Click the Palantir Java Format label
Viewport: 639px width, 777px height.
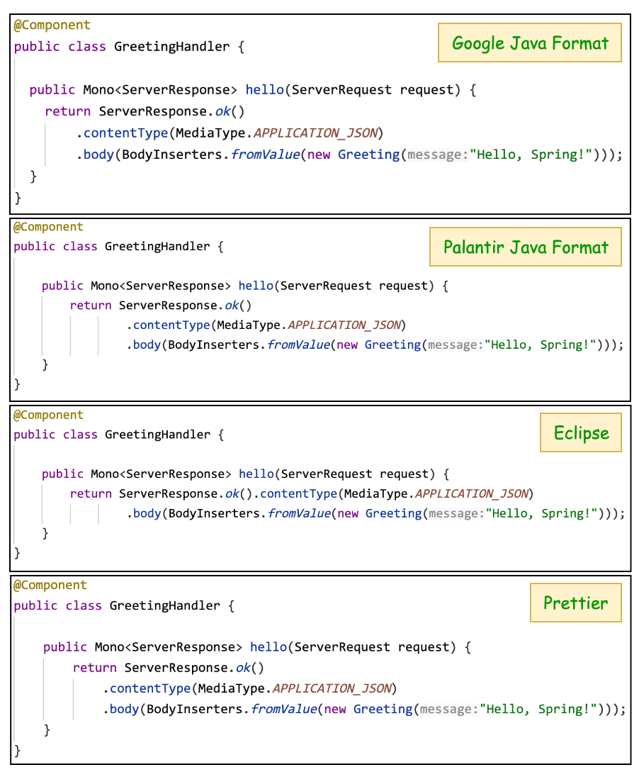click(x=525, y=247)
